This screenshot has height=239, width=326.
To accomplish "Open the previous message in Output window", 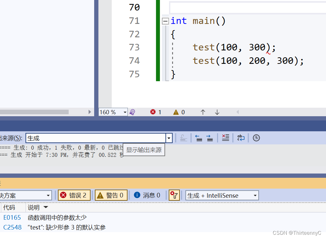I will tap(198, 138).
